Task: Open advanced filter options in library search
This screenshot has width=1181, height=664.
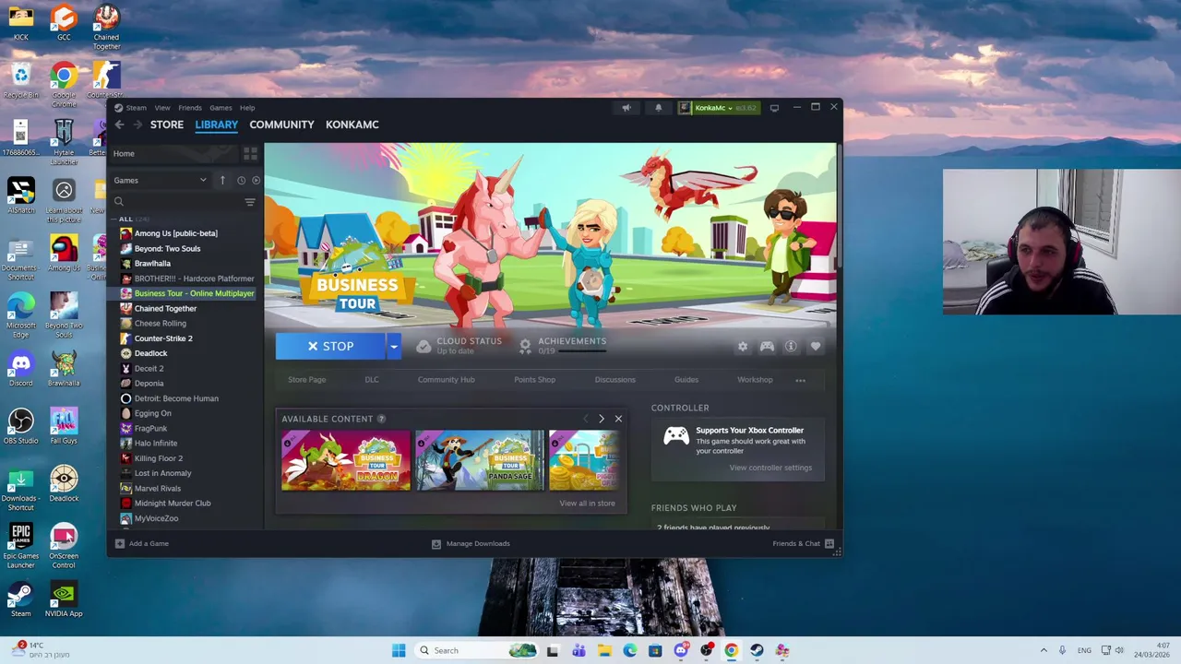Action: 250,202
